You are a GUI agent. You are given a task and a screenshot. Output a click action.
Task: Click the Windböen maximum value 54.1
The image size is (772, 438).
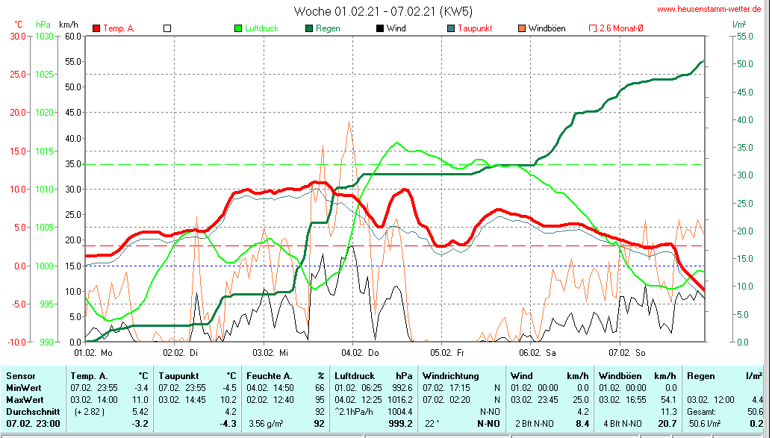point(669,400)
